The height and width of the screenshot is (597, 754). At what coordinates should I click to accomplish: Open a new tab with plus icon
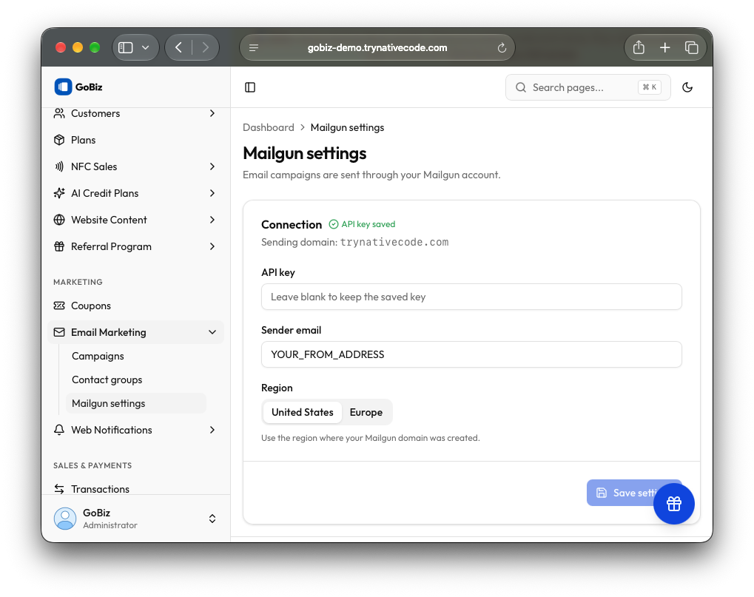click(x=665, y=47)
